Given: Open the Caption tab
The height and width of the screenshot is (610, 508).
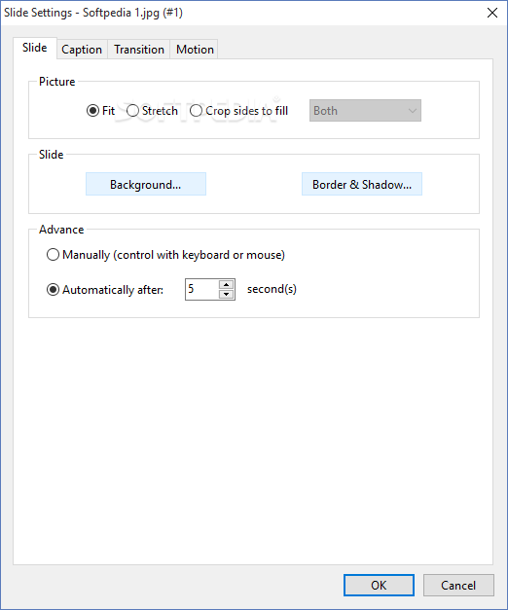Looking at the screenshot, I should coord(82,50).
